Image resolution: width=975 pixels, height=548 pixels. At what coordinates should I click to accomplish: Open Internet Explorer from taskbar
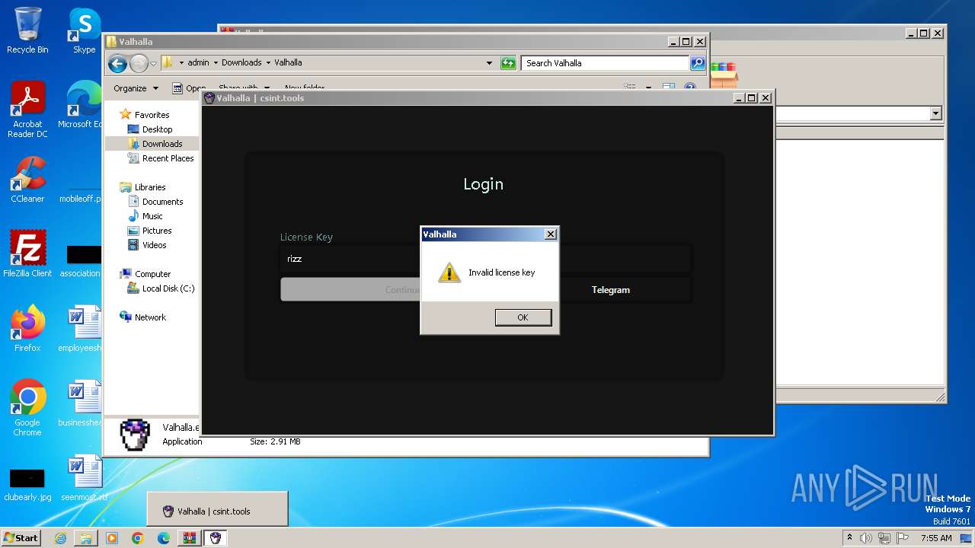pos(60,538)
